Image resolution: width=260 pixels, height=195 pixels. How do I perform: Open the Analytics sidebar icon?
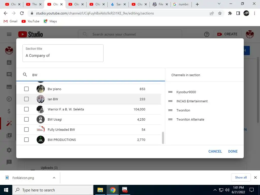click(x=9, y=62)
